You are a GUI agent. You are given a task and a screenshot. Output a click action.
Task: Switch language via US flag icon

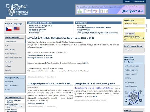click(17, 29)
